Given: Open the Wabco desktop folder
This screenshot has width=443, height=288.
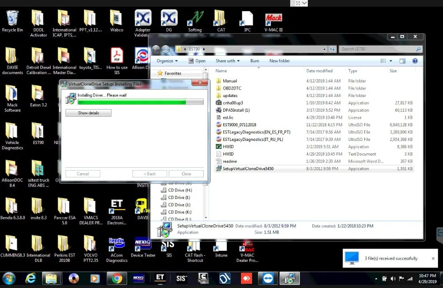Looking at the screenshot, I should (x=117, y=21).
